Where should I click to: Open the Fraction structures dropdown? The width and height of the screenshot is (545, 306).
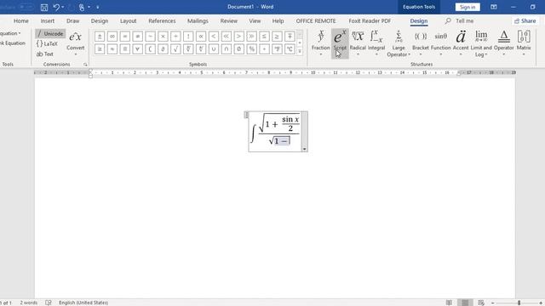click(320, 43)
